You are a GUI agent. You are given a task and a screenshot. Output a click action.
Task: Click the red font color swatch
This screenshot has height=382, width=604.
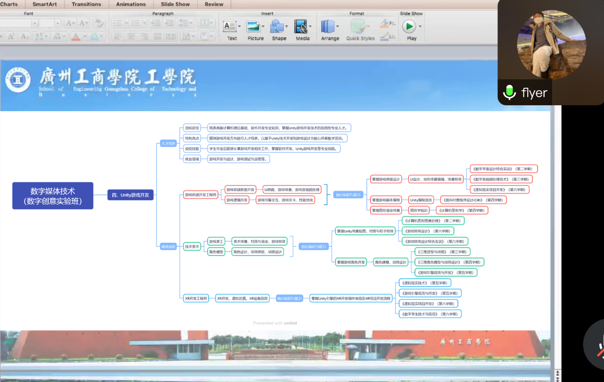click(75, 36)
